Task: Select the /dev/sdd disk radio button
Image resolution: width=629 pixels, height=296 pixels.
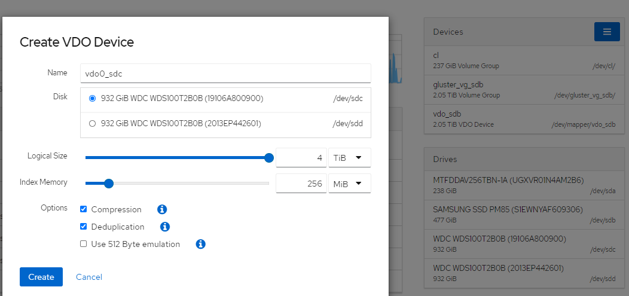Action: (x=92, y=124)
